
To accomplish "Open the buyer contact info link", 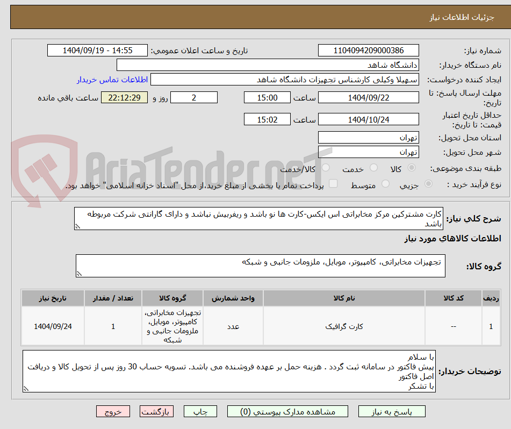I will click(x=112, y=80).
